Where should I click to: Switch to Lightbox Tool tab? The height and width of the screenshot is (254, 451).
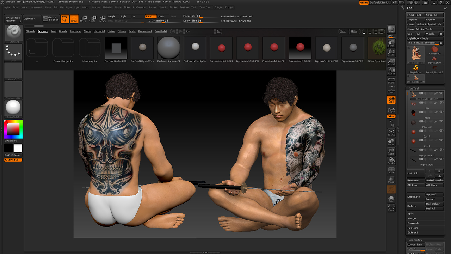tap(54, 31)
